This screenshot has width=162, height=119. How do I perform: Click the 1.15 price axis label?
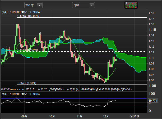(x=152, y=30)
